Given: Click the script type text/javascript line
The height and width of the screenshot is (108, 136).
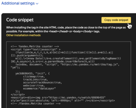Looking at the screenshot, I should click(36, 49).
